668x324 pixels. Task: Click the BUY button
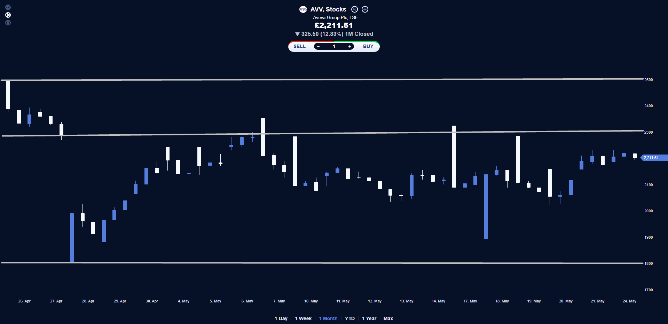368,46
